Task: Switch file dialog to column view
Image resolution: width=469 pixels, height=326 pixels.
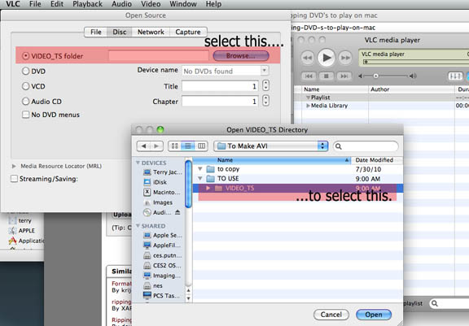Action: (x=201, y=146)
